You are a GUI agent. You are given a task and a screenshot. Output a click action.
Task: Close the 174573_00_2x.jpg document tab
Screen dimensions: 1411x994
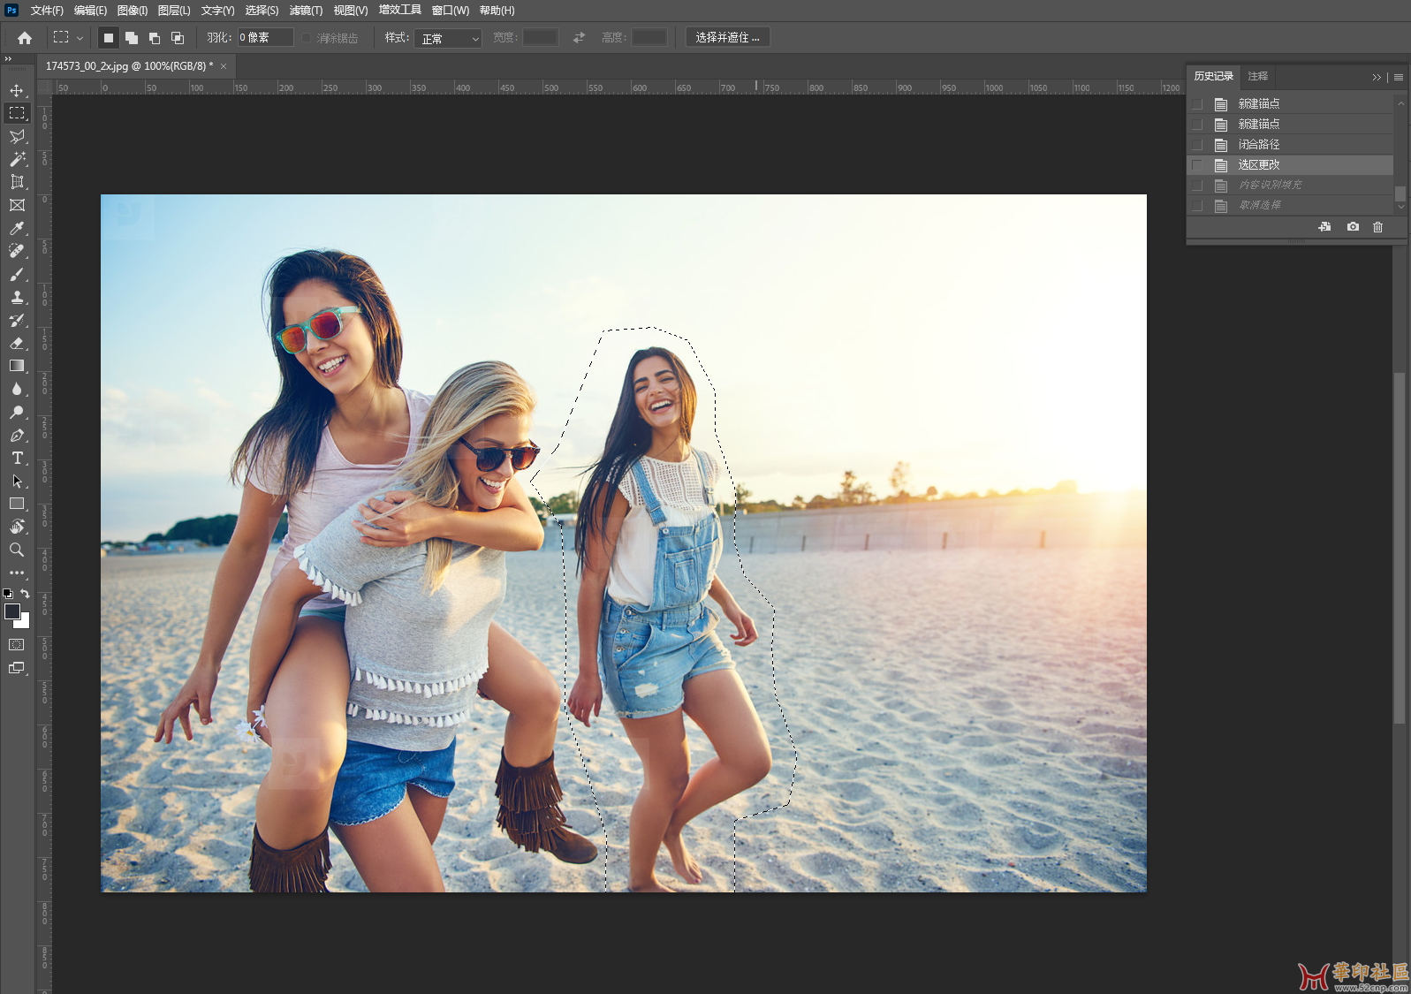point(224,66)
